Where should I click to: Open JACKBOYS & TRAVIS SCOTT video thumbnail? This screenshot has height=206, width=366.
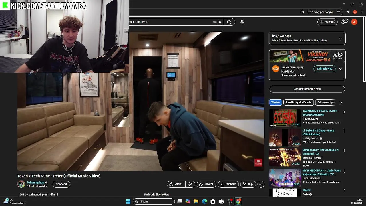click(285, 118)
